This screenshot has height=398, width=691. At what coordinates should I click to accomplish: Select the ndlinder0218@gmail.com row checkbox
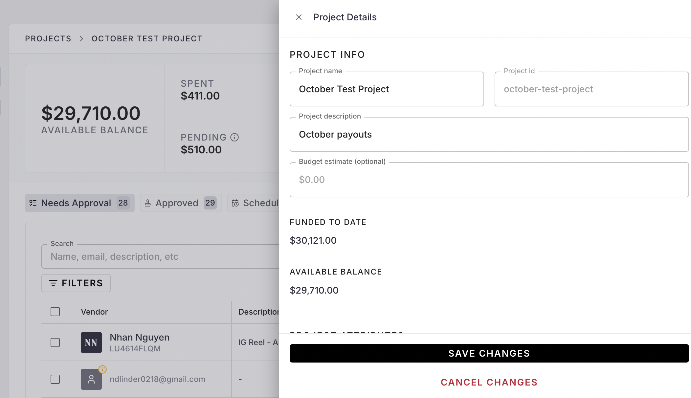55,379
